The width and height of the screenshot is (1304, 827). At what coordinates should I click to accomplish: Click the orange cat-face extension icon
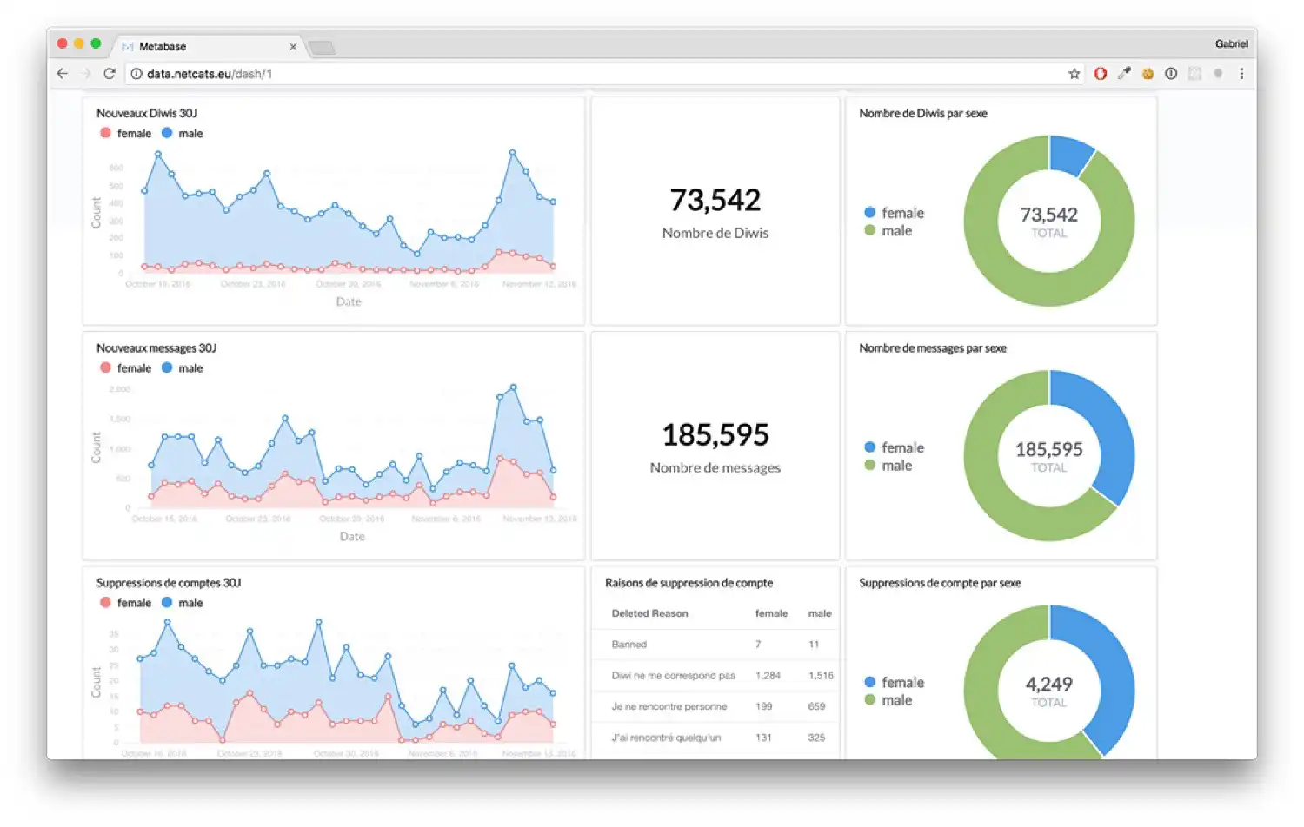[x=1148, y=74]
